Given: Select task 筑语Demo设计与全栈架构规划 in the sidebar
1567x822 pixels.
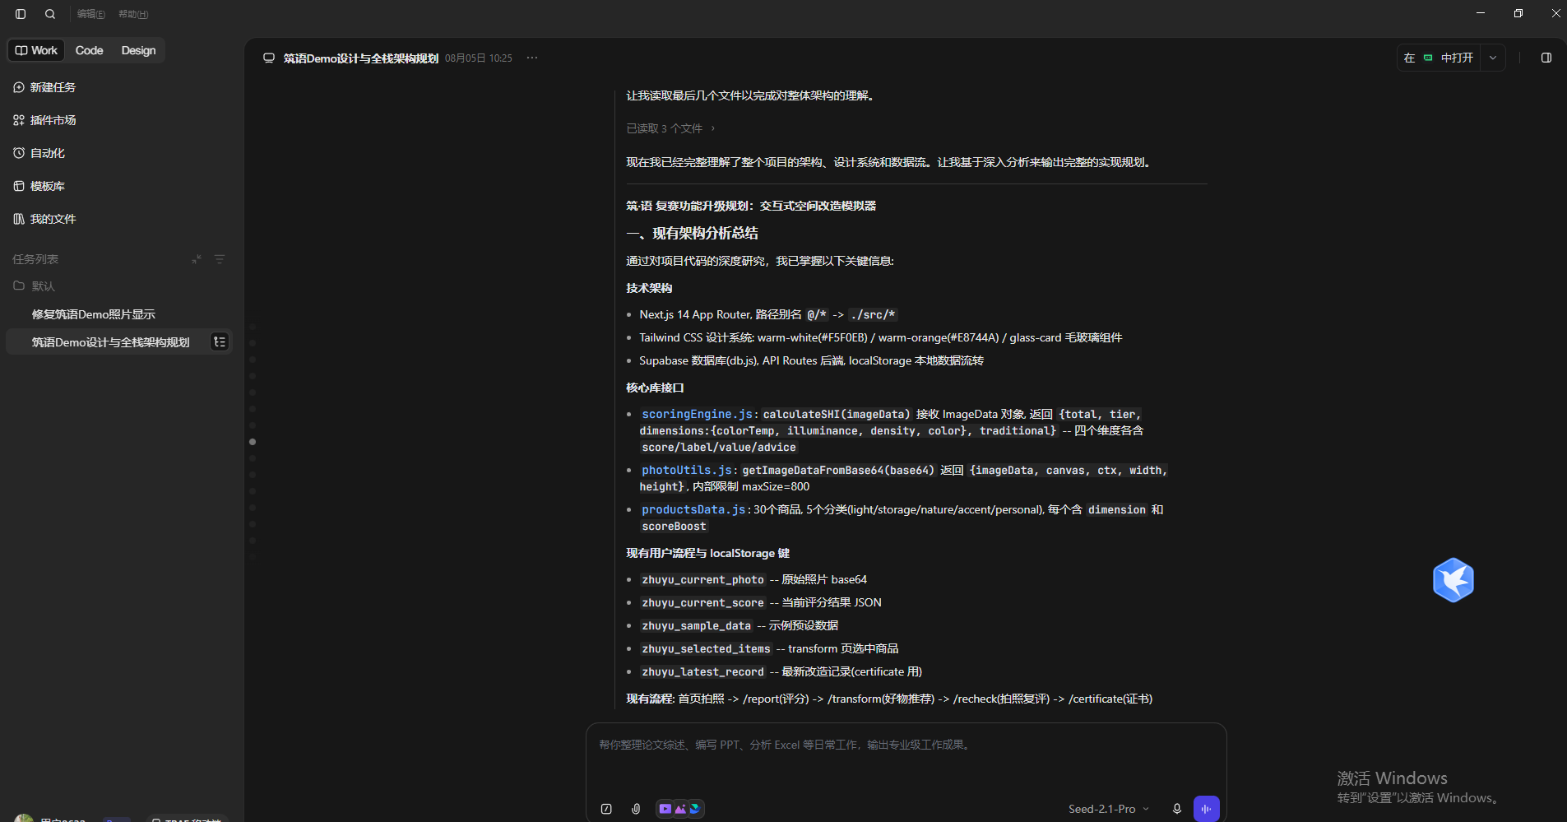Looking at the screenshot, I should tap(119, 342).
